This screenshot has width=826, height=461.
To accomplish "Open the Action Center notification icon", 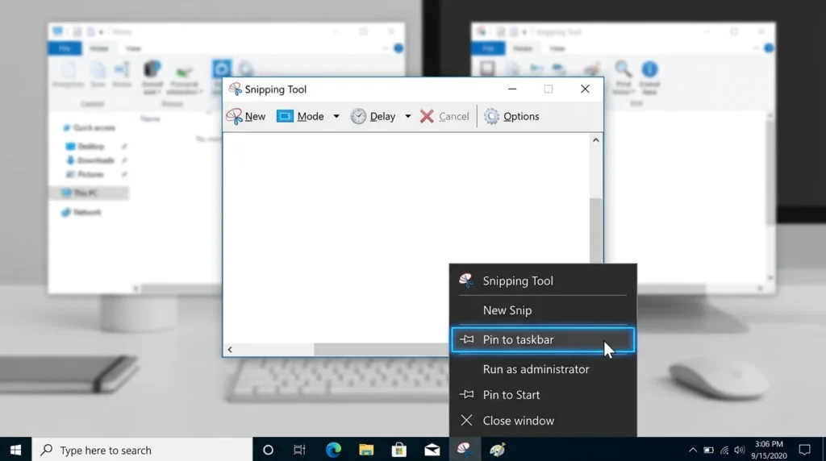I will click(x=804, y=450).
